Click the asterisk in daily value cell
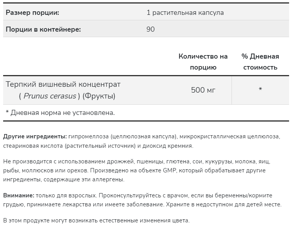Image resolution: width=293 pixels, height=231 pixels. (x=260, y=89)
